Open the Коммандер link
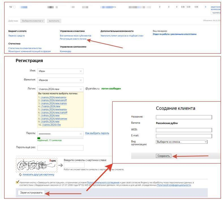The height and width of the screenshot is (201, 224). (x=65, y=51)
